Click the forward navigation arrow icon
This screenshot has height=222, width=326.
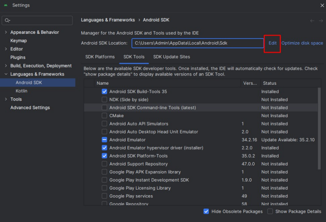tap(321, 21)
